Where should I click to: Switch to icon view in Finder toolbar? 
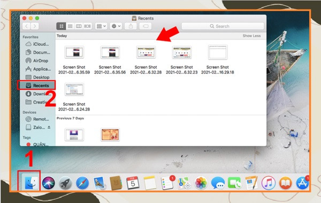pos(61,26)
